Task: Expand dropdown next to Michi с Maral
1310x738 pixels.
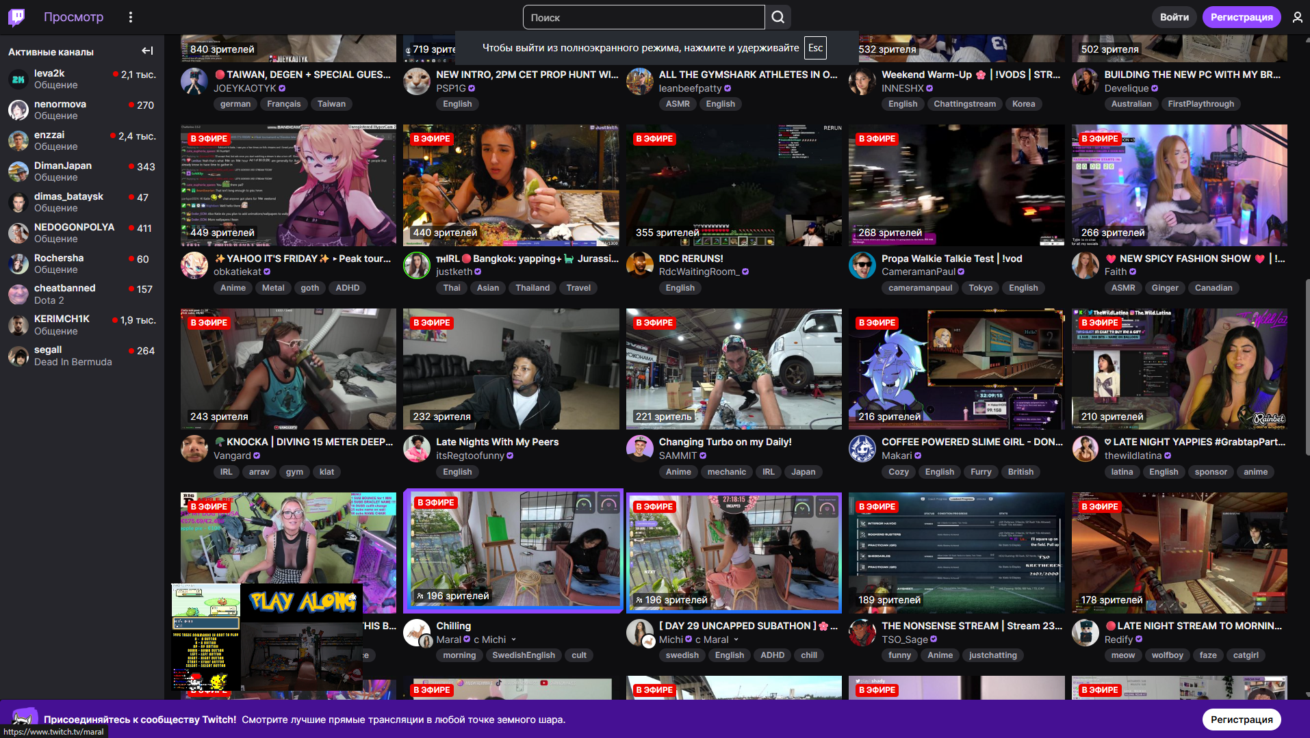Action: (736, 640)
